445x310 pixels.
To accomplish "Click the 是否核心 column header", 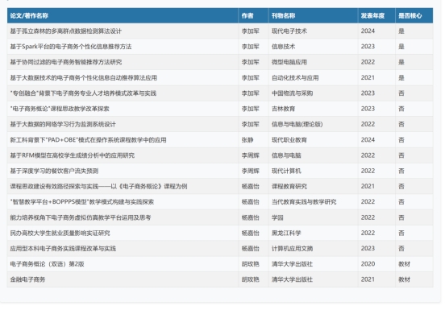I will coord(410,15).
